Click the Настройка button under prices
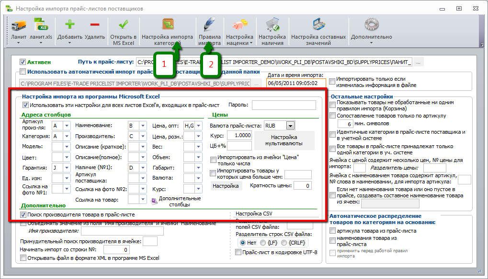The height and width of the screenshot is (279, 488). point(226,186)
